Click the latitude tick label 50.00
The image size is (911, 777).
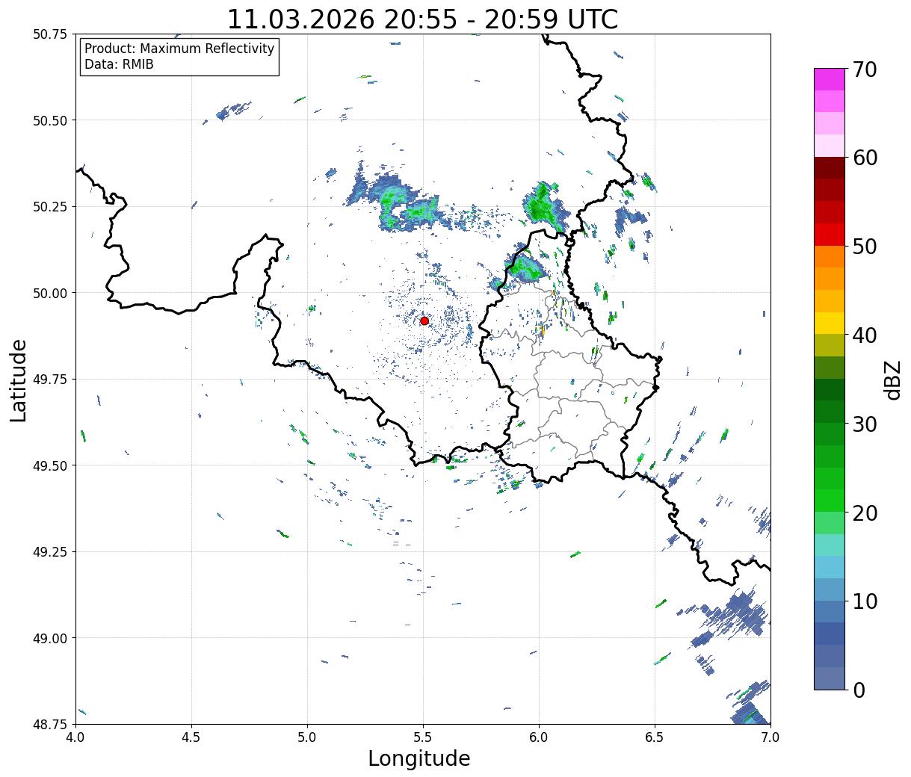point(49,293)
